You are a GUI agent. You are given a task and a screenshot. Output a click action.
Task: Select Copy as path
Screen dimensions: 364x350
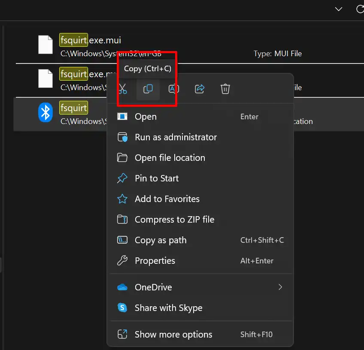click(201, 240)
